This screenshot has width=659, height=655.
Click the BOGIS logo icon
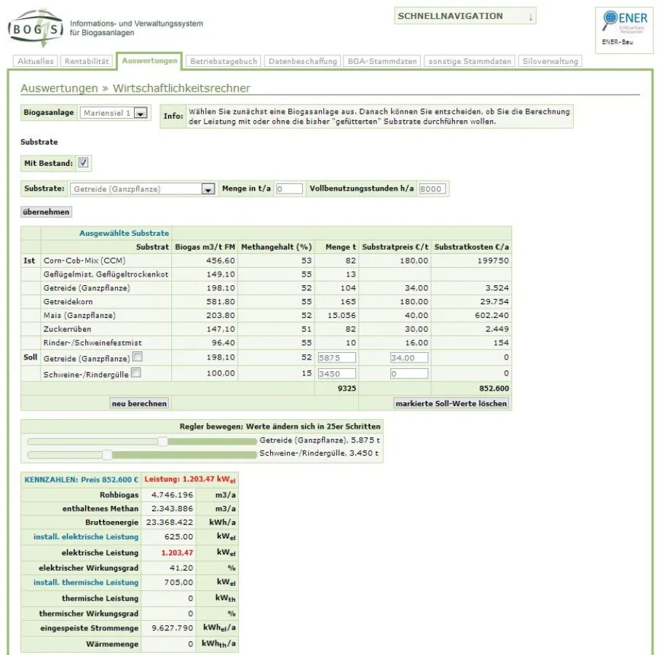[35, 28]
